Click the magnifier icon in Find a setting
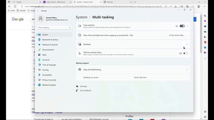This screenshot has height=120, width=214. click(70, 27)
